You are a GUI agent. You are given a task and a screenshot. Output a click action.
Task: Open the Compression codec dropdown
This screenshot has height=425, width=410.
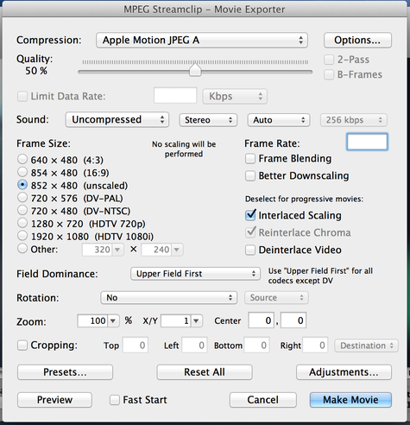(202, 40)
